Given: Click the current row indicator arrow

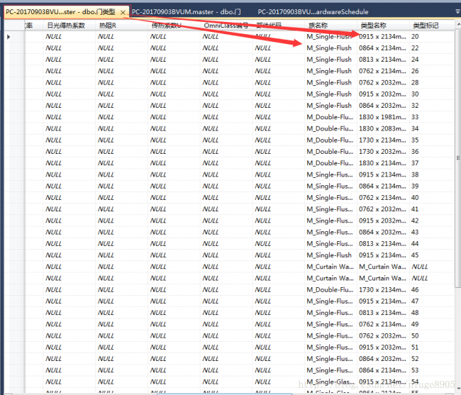Looking at the screenshot, I should pos(9,36).
